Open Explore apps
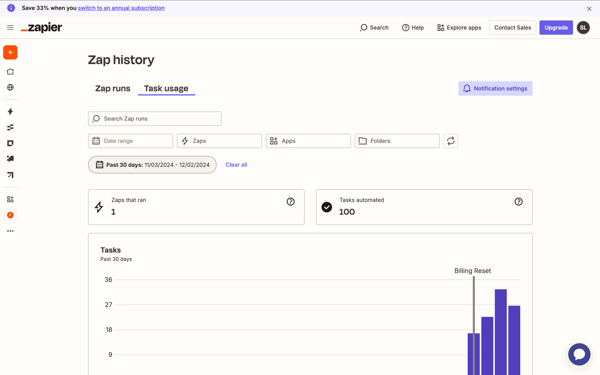 point(459,27)
